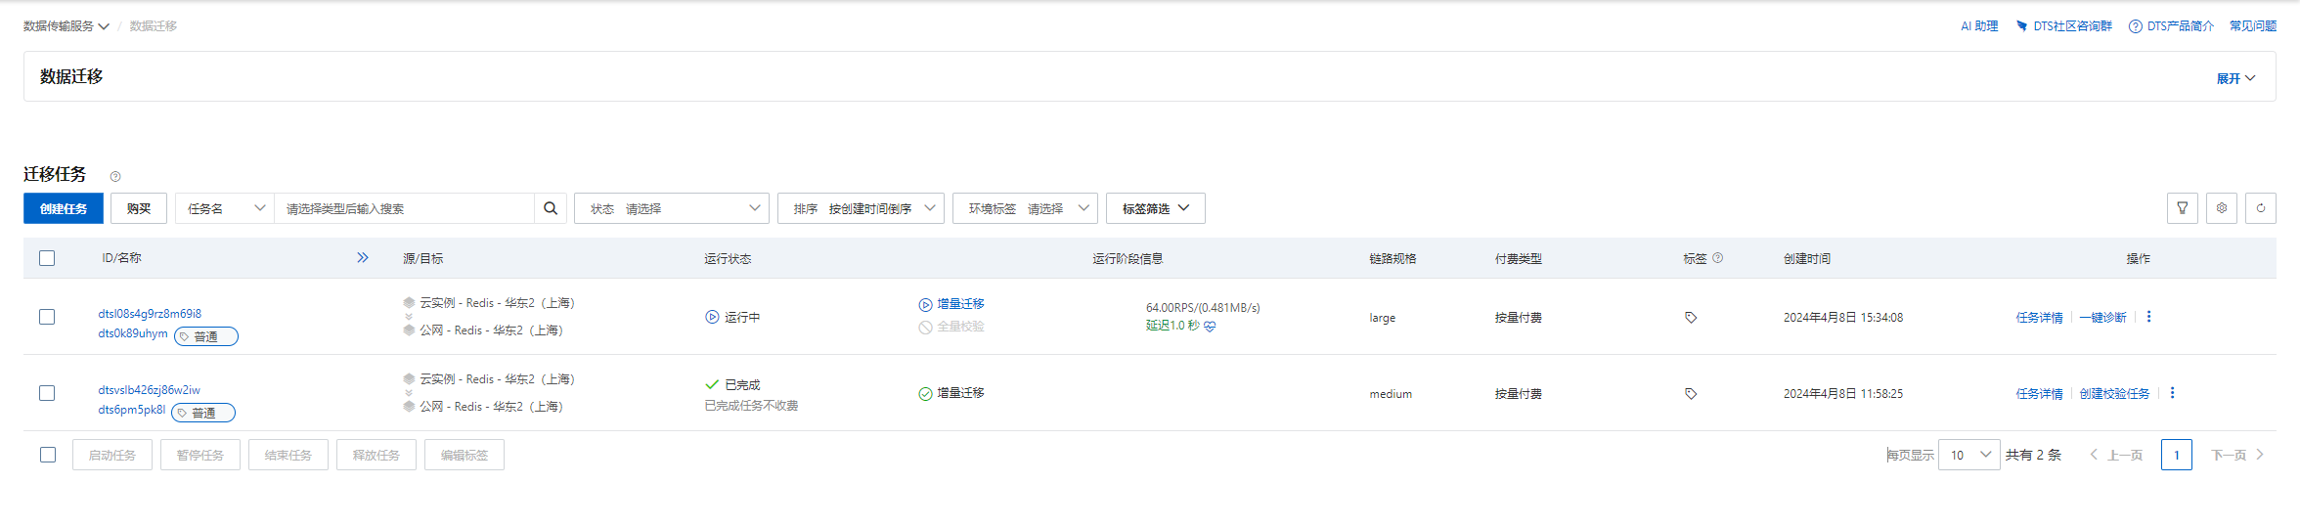Screen dimensions: 2300x528
Task: Click tag icon for dtsl08s4g9rz8m69i8 row
Action: click(1691, 318)
